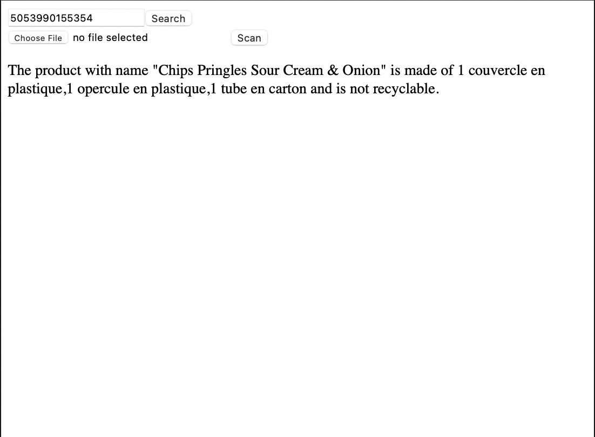Click the Scan button

(249, 38)
